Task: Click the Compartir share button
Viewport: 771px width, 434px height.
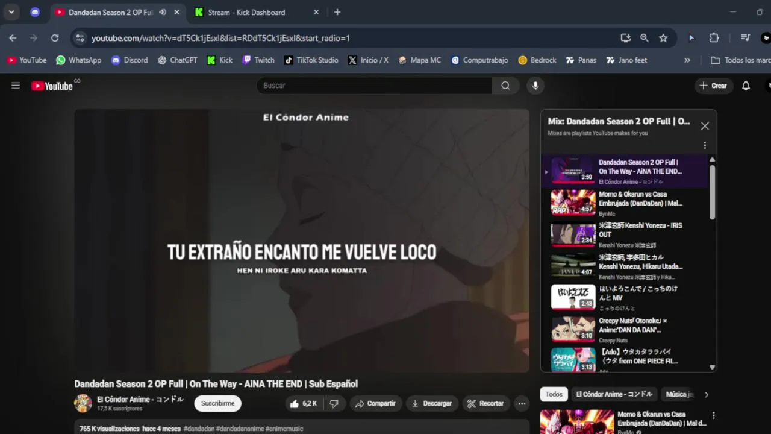Action: (x=375, y=404)
